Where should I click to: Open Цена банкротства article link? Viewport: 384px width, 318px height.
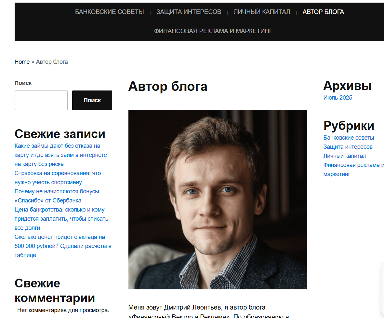61,219
